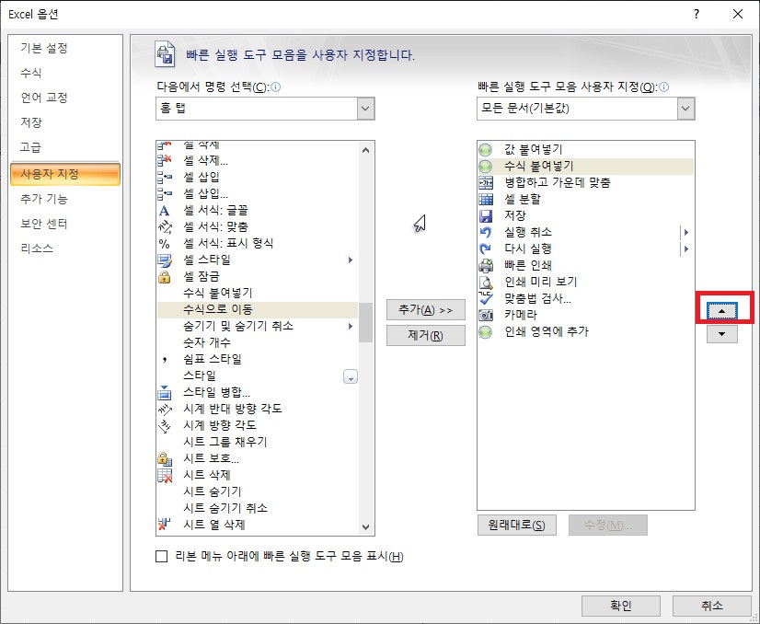Click the 셀 삭제... command icon
This screenshot has height=624, width=760.
pyautogui.click(x=165, y=160)
